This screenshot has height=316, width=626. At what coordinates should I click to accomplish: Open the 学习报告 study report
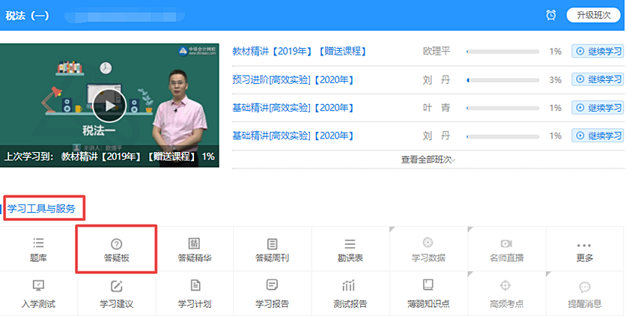(x=272, y=293)
